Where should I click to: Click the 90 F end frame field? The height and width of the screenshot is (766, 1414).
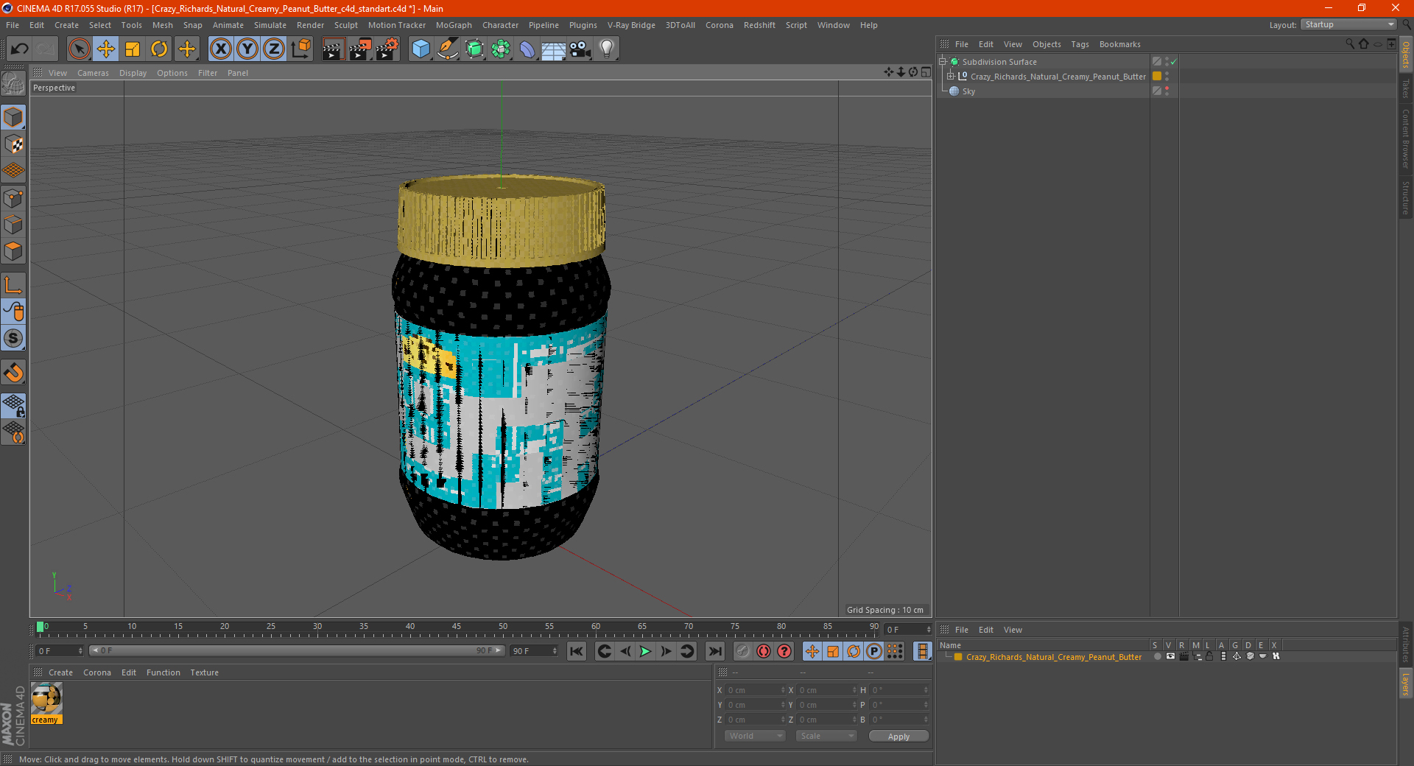point(534,651)
